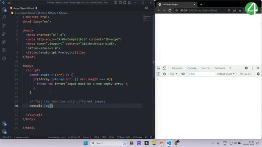Open console settings gear in the filter row
The image size is (262, 147).
pyautogui.click(x=258, y=74)
